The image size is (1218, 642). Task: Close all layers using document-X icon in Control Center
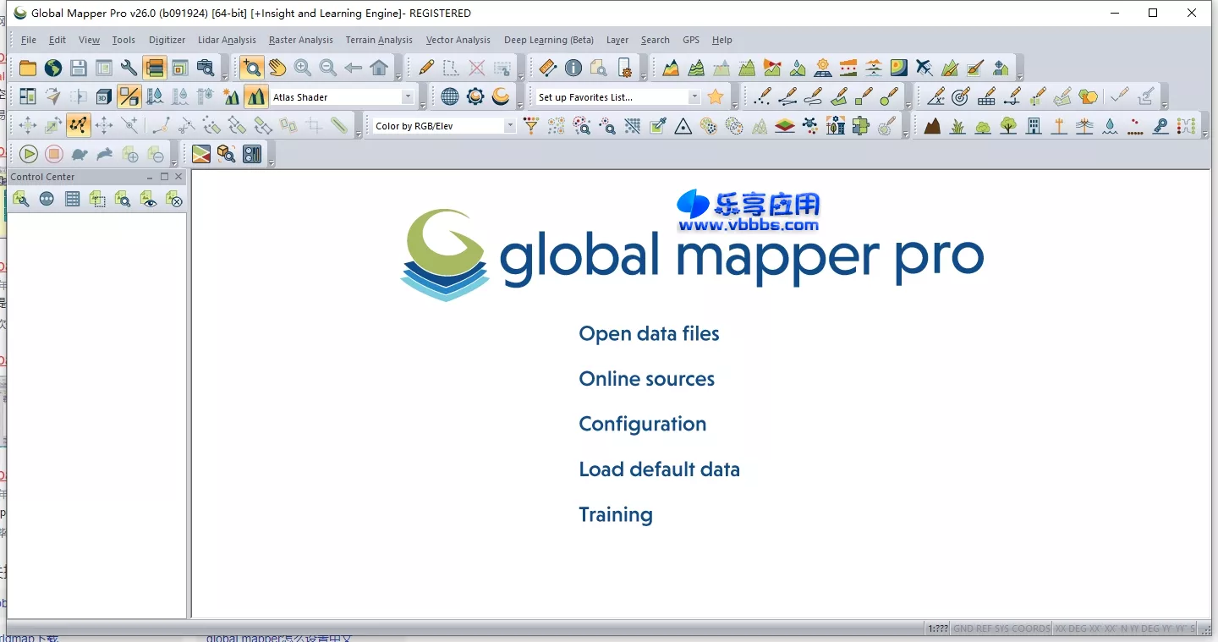click(x=175, y=200)
